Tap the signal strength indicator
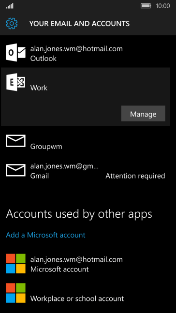 (10, 6)
